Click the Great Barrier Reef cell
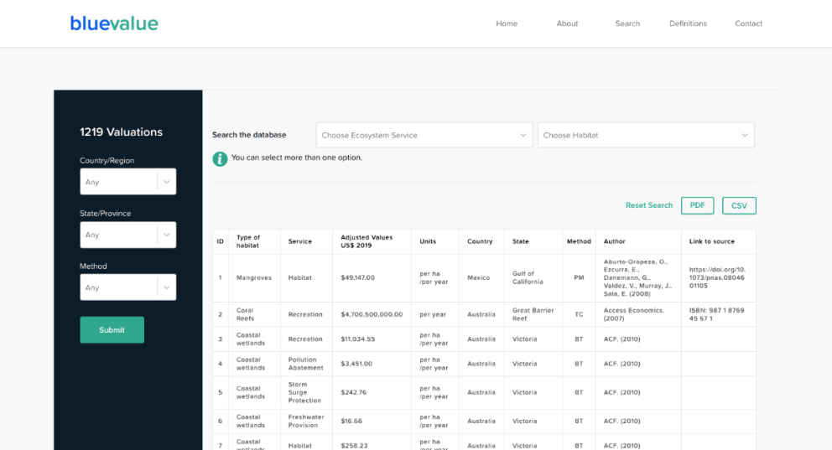Screen dimensions: 832x450 (x=533, y=314)
